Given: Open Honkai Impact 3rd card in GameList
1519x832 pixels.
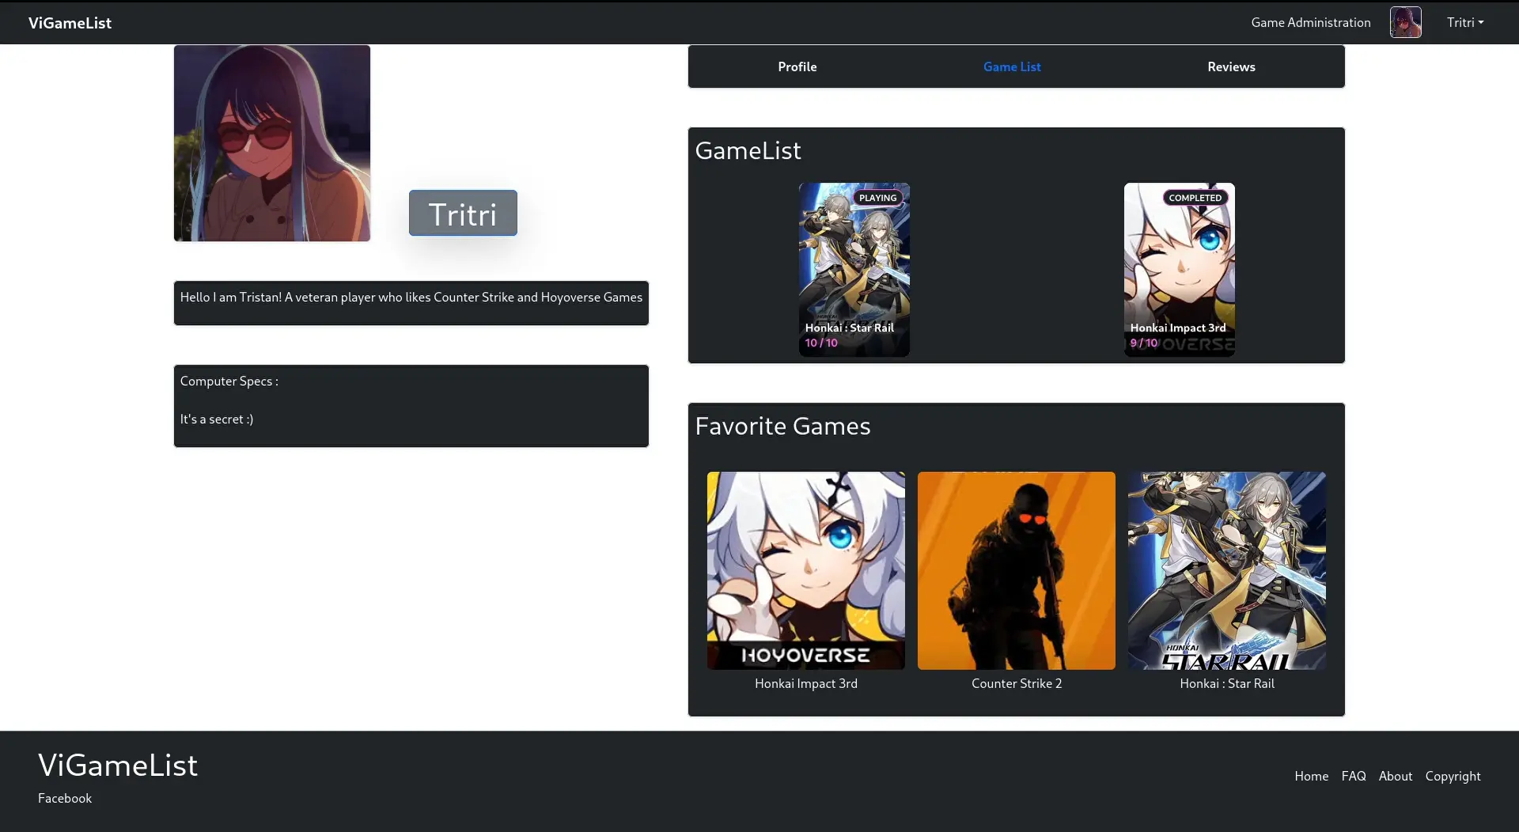Looking at the screenshot, I should 1179,270.
